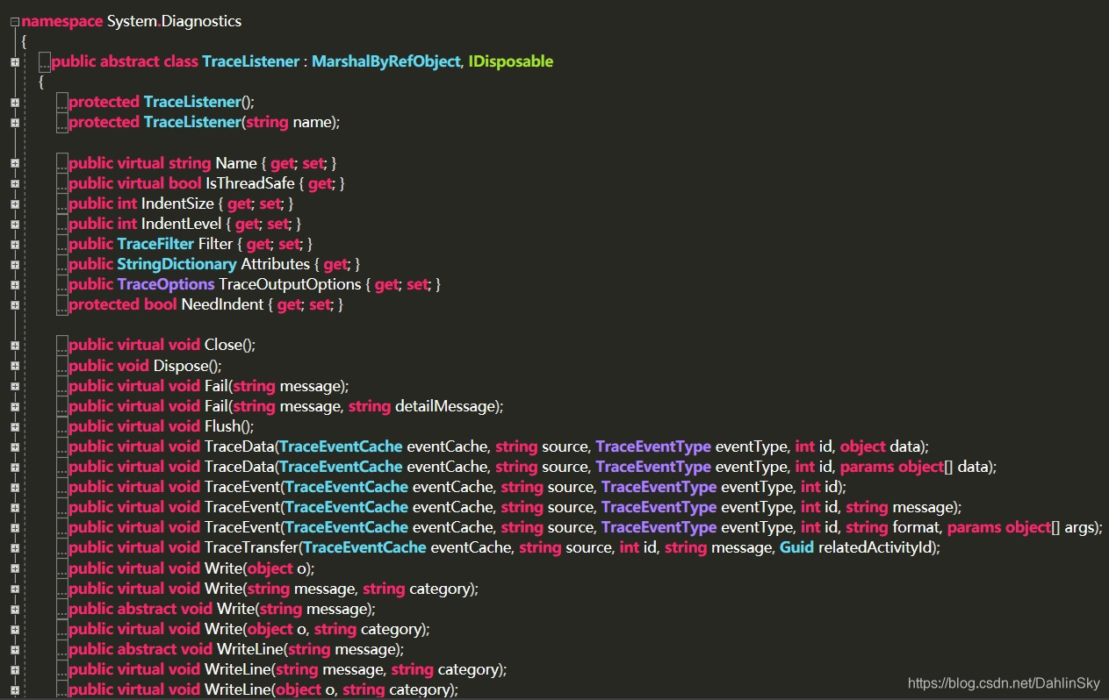Expand margin plus for Attributes property
This screenshot has width=1109, height=700.
[x=15, y=264]
